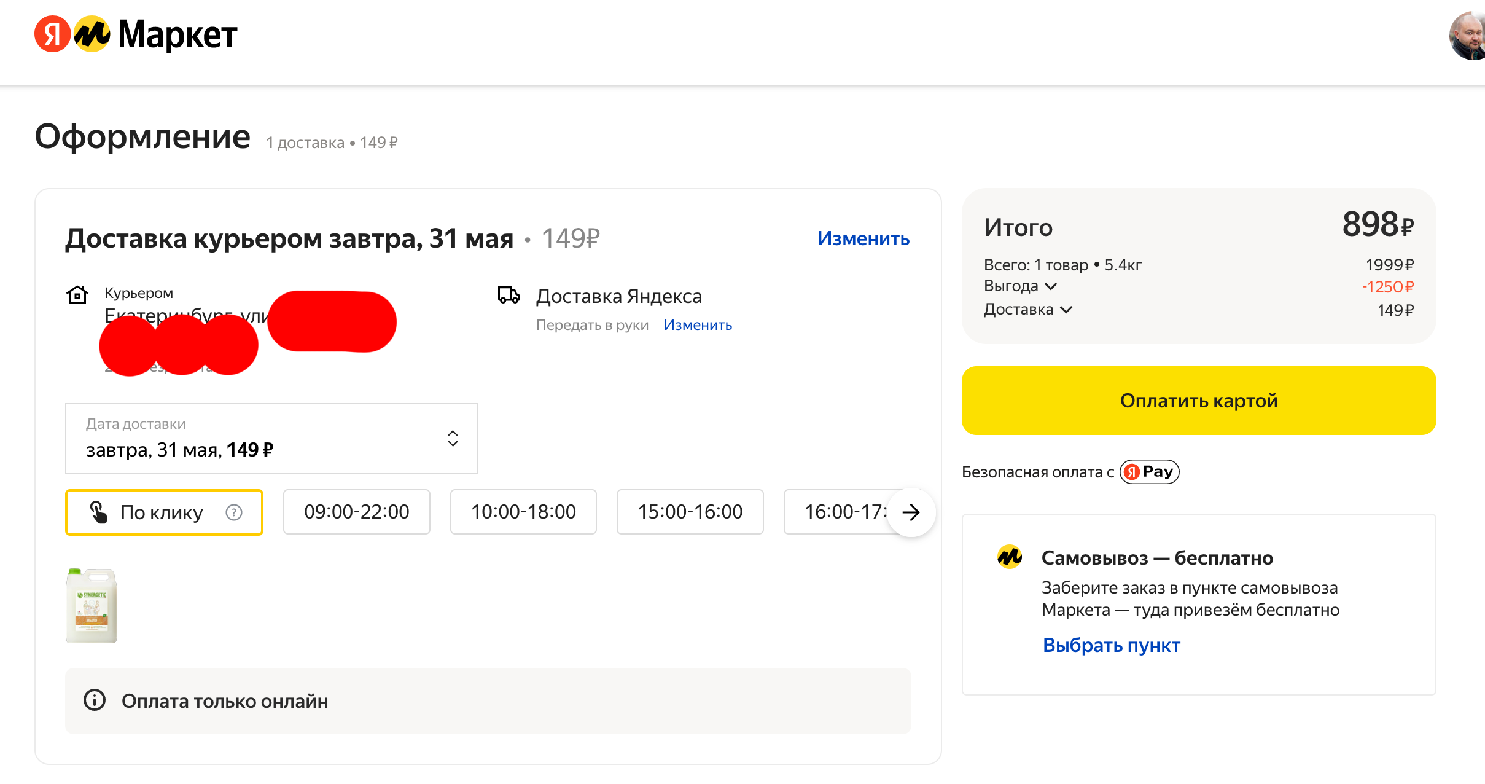This screenshot has width=1485, height=784.
Task: Click the Выбрать пункт link
Action: click(1111, 645)
